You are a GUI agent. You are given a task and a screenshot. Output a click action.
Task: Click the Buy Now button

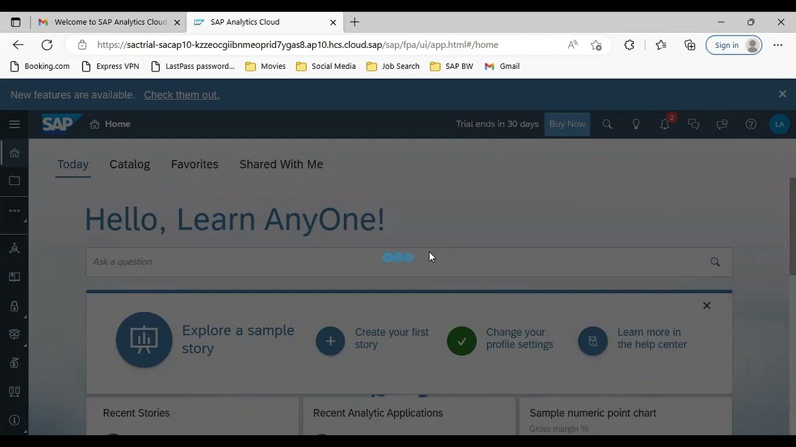click(x=567, y=124)
